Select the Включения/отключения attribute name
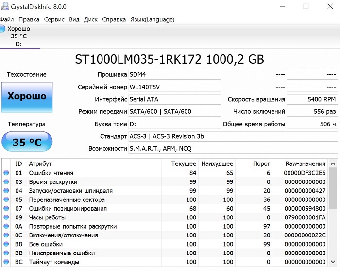Screen dimensions: 340x271 point(64,235)
